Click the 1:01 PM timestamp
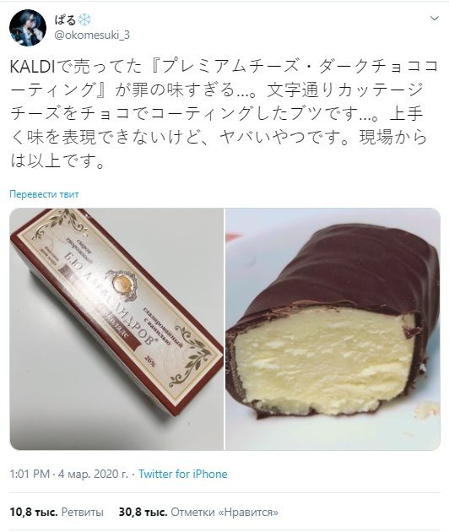Viewport: 449px width, 532px height. coord(30,474)
